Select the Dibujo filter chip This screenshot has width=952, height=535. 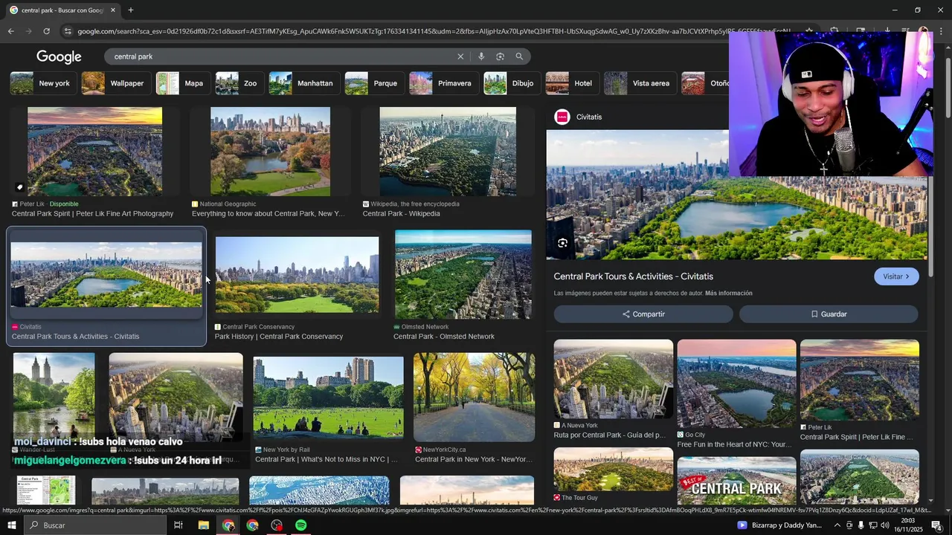[x=512, y=83]
